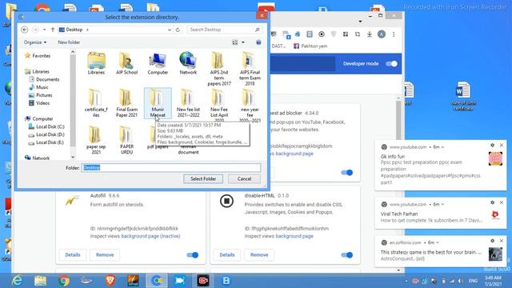Select New Fee List April 2020 folder
Viewport: 512px width, 288px height.
pos(218,105)
